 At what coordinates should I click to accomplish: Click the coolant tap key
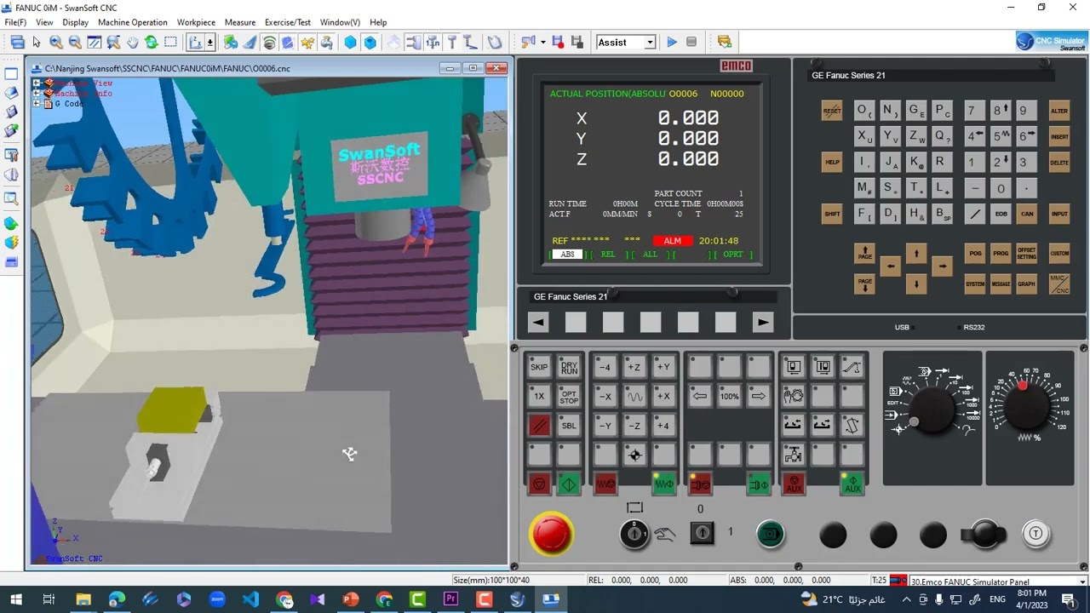[794, 455]
